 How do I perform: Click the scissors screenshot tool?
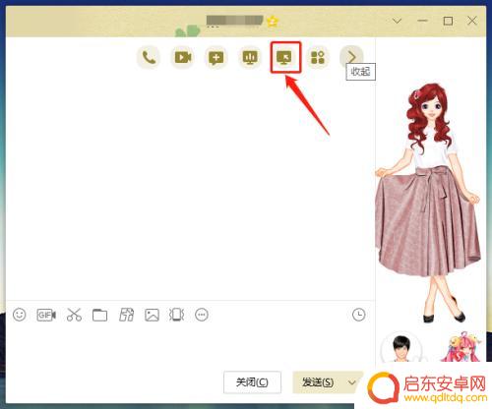(74, 315)
